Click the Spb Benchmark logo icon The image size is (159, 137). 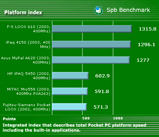[x=98, y=10]
